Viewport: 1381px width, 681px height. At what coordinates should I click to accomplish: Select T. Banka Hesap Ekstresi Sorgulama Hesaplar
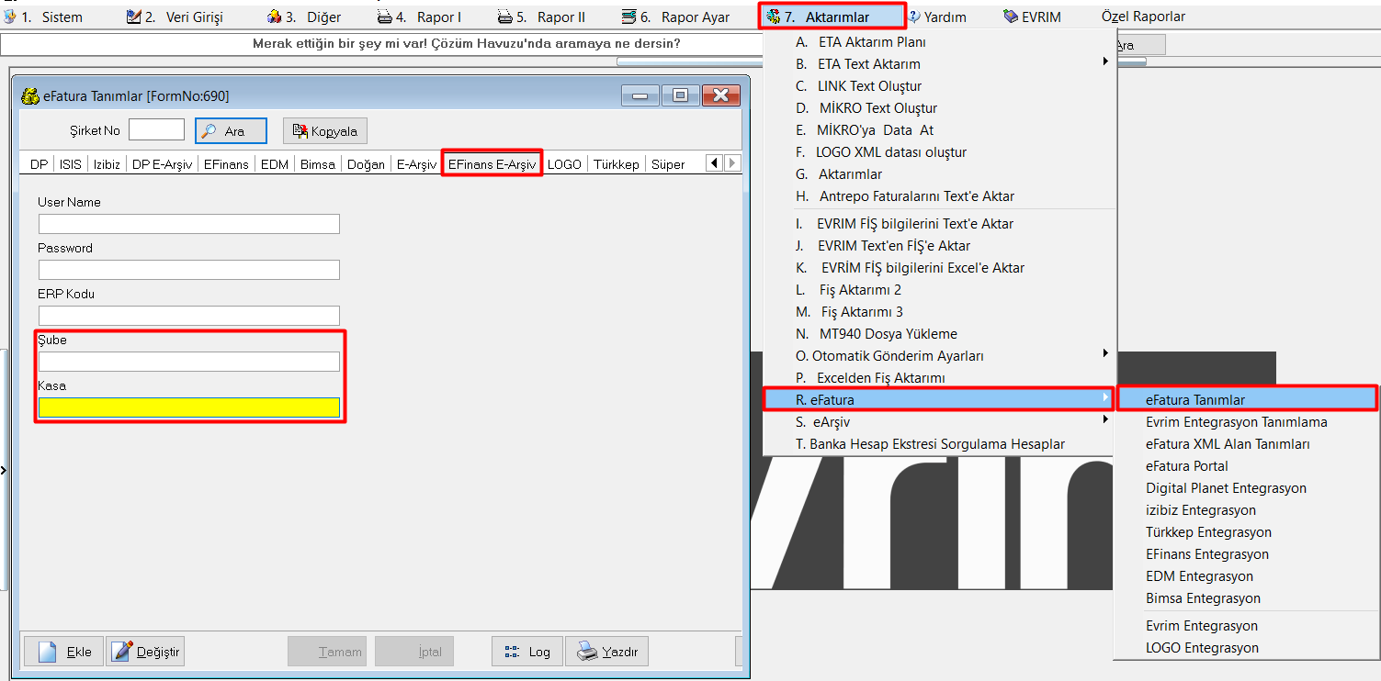click(939, 444)
